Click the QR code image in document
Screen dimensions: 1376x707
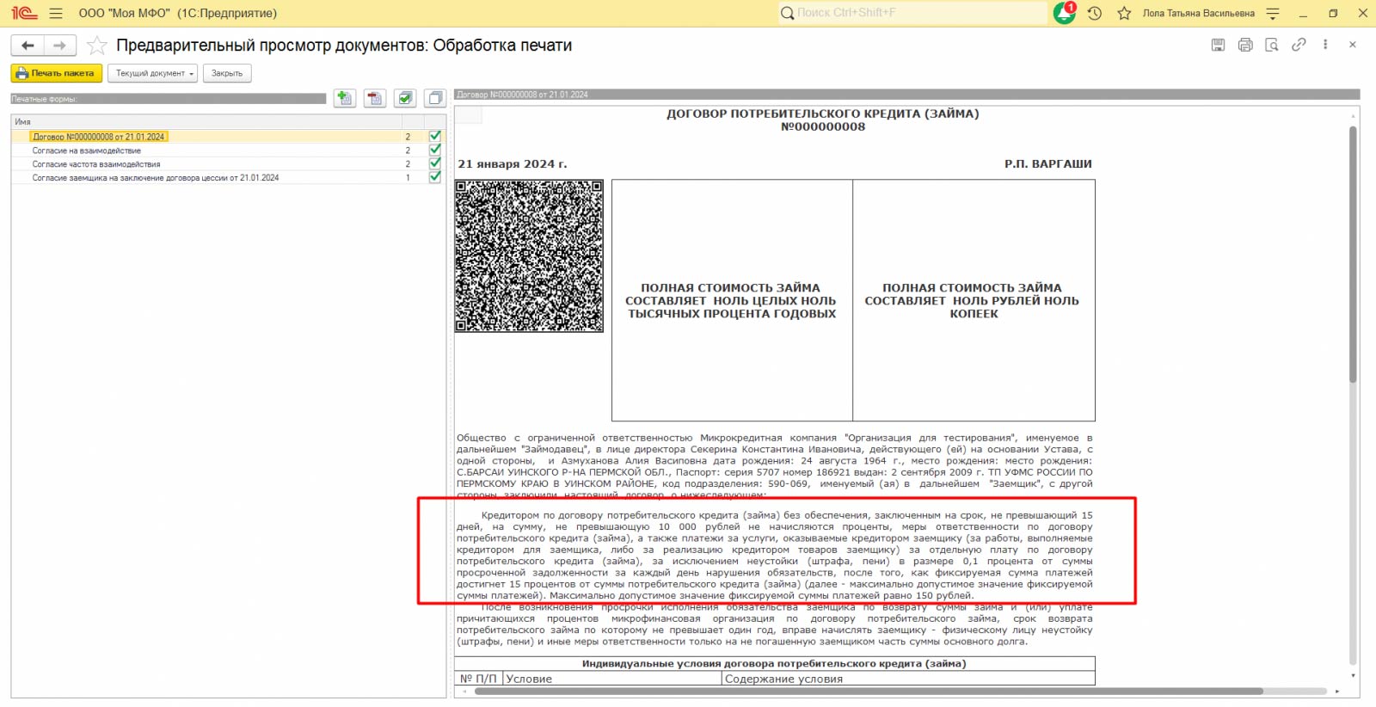[x=529, y=255]
